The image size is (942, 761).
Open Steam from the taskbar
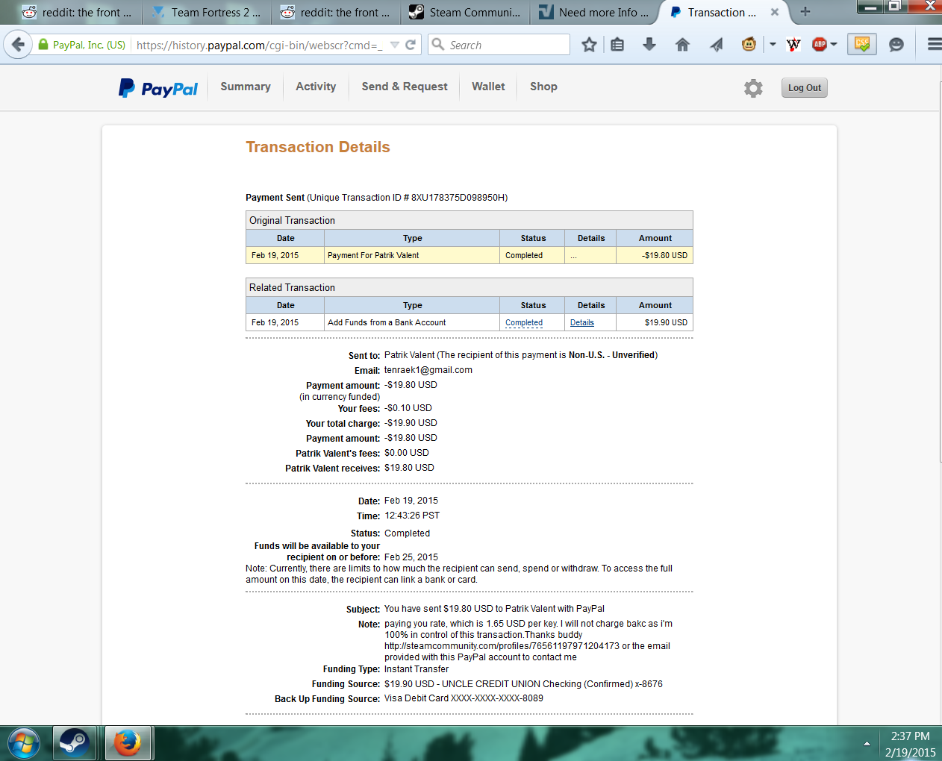point(74,743)
